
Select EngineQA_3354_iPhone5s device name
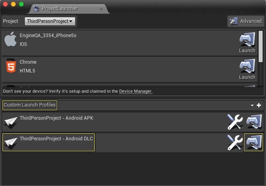48,35
